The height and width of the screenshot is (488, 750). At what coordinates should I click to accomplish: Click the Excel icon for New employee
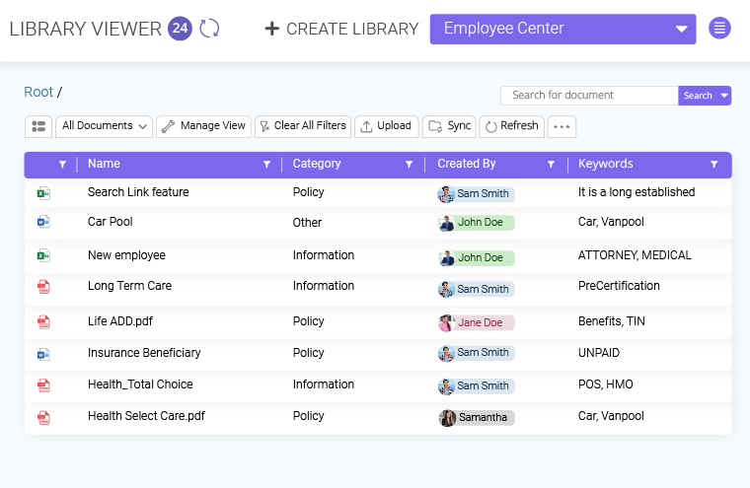coord(43,255)
